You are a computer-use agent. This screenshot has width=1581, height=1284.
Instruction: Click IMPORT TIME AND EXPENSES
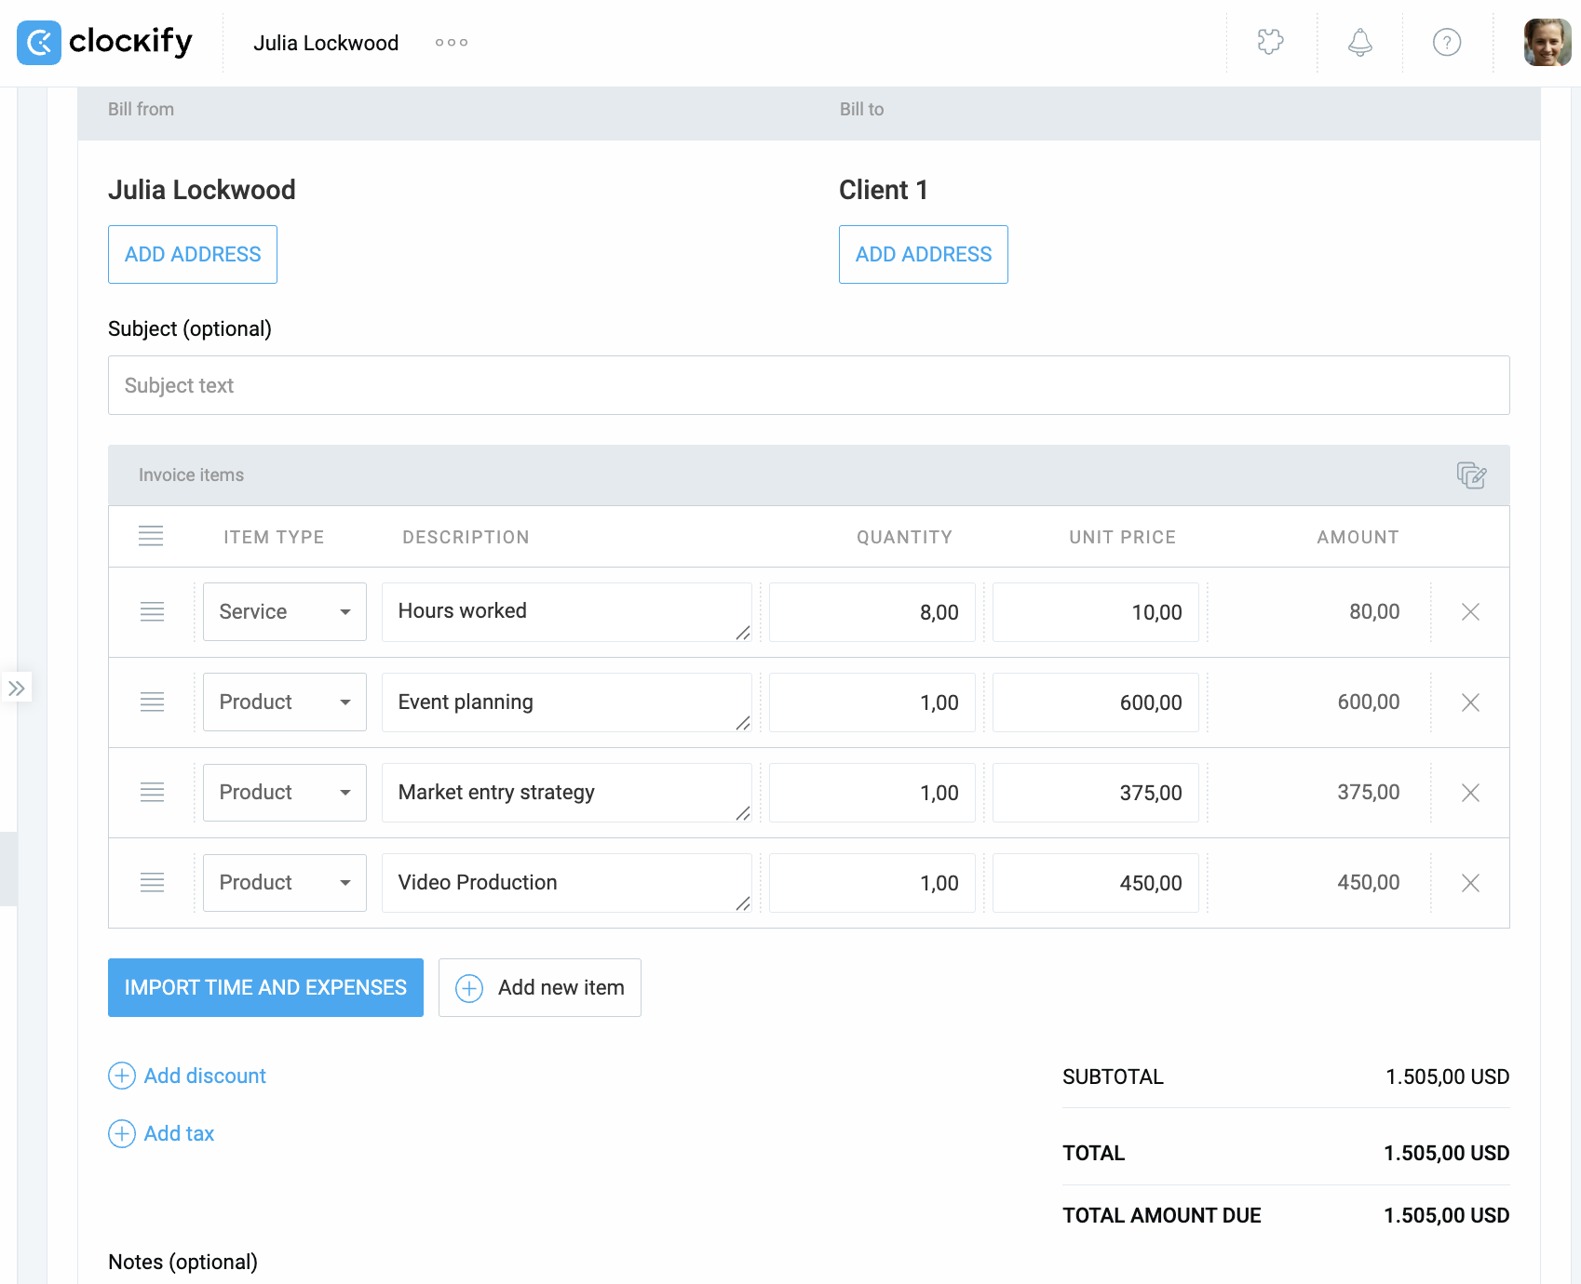(265, 987)
